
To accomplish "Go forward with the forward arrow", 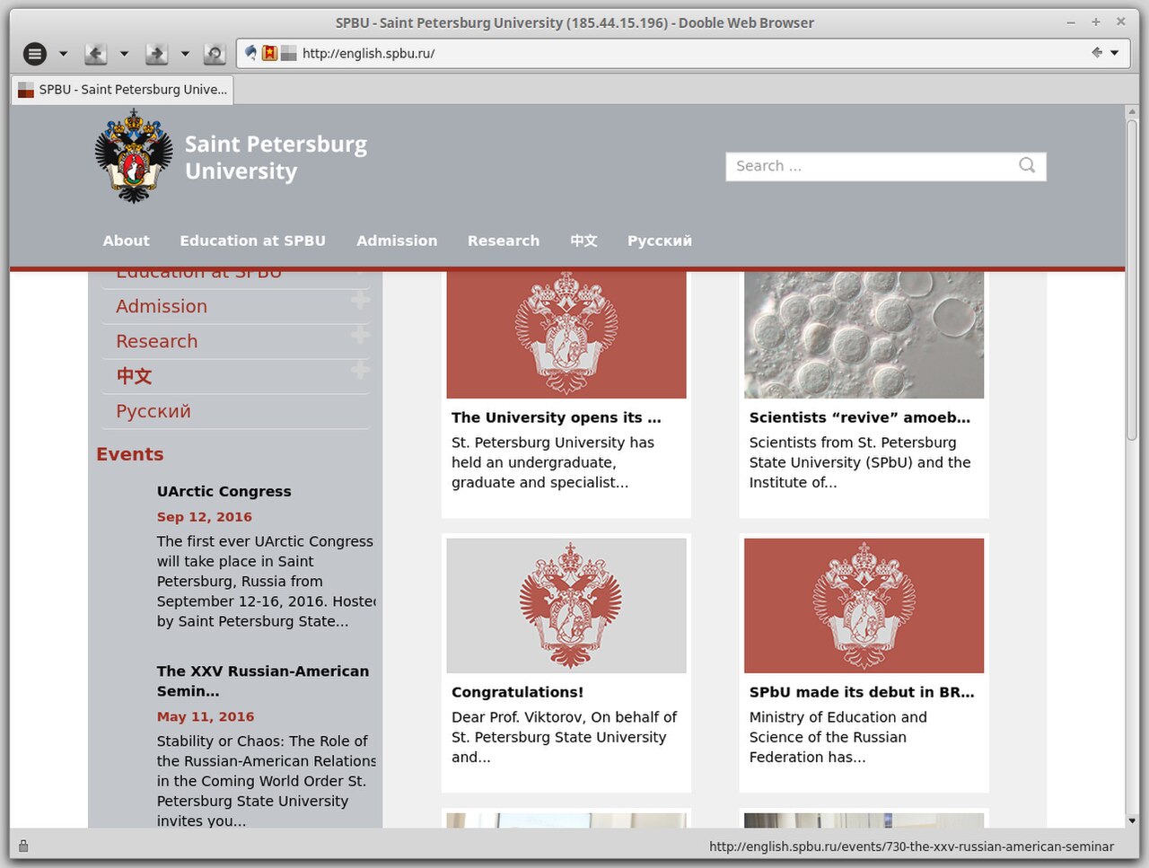I will pyautogui.click(x=156, y=54).
